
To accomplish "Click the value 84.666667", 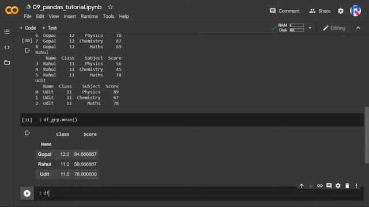I will pos(85,154).
